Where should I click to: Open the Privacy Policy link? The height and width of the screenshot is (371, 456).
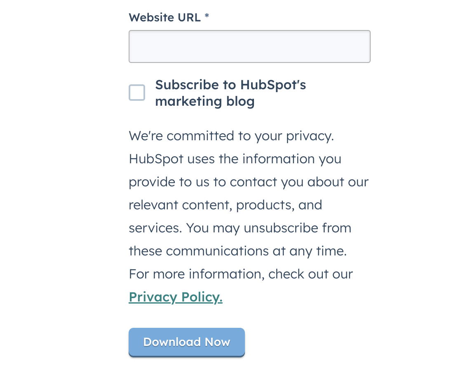coord(176,297)
